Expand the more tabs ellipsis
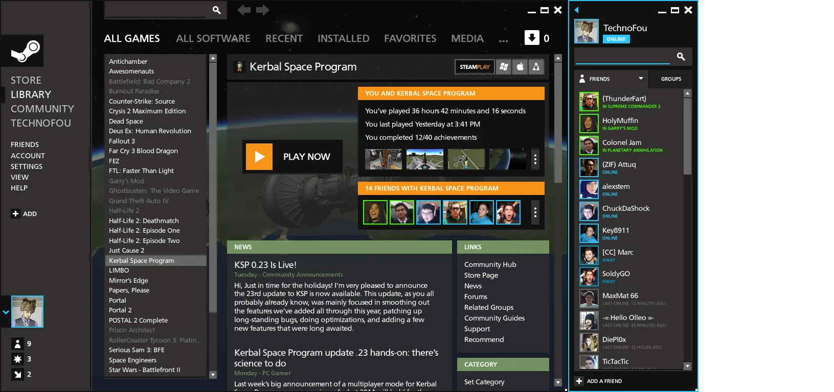The height and width of the screenshot is (392, 834). [504, 40]
